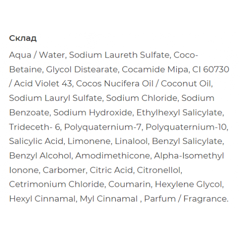Point at "Glycol Distearate" in the list
Screen dimensions: 240x240
click(x=82, y=69)
